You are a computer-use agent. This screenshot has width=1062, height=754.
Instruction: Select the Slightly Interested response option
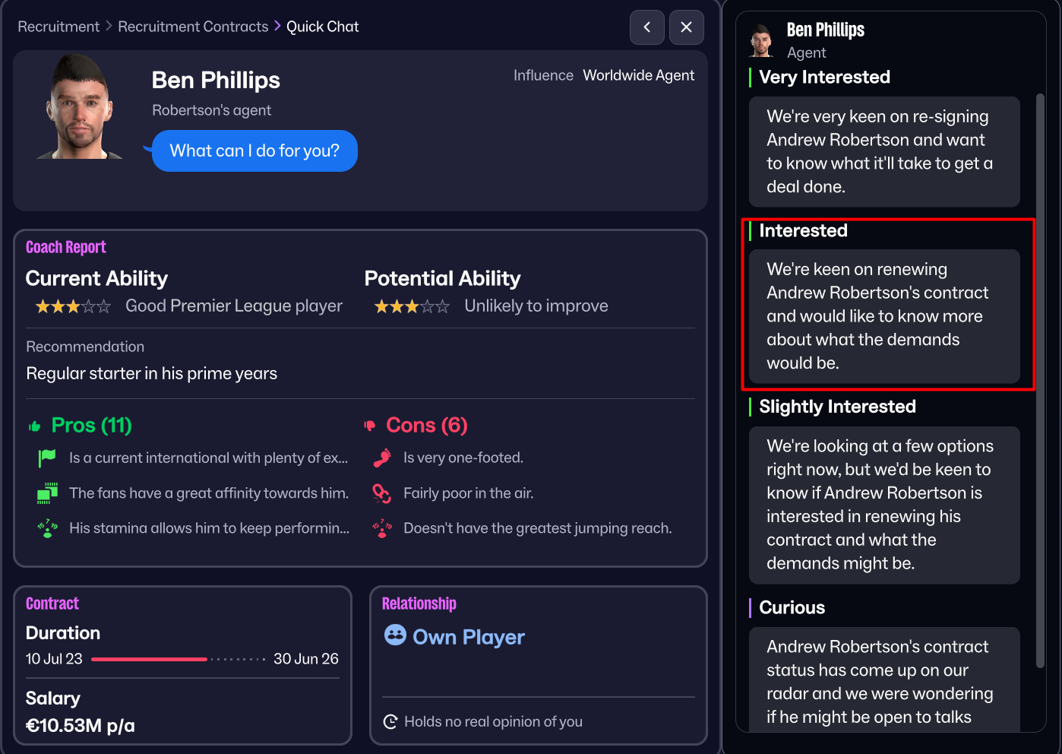pyautogui.click(x=884, y=504)
